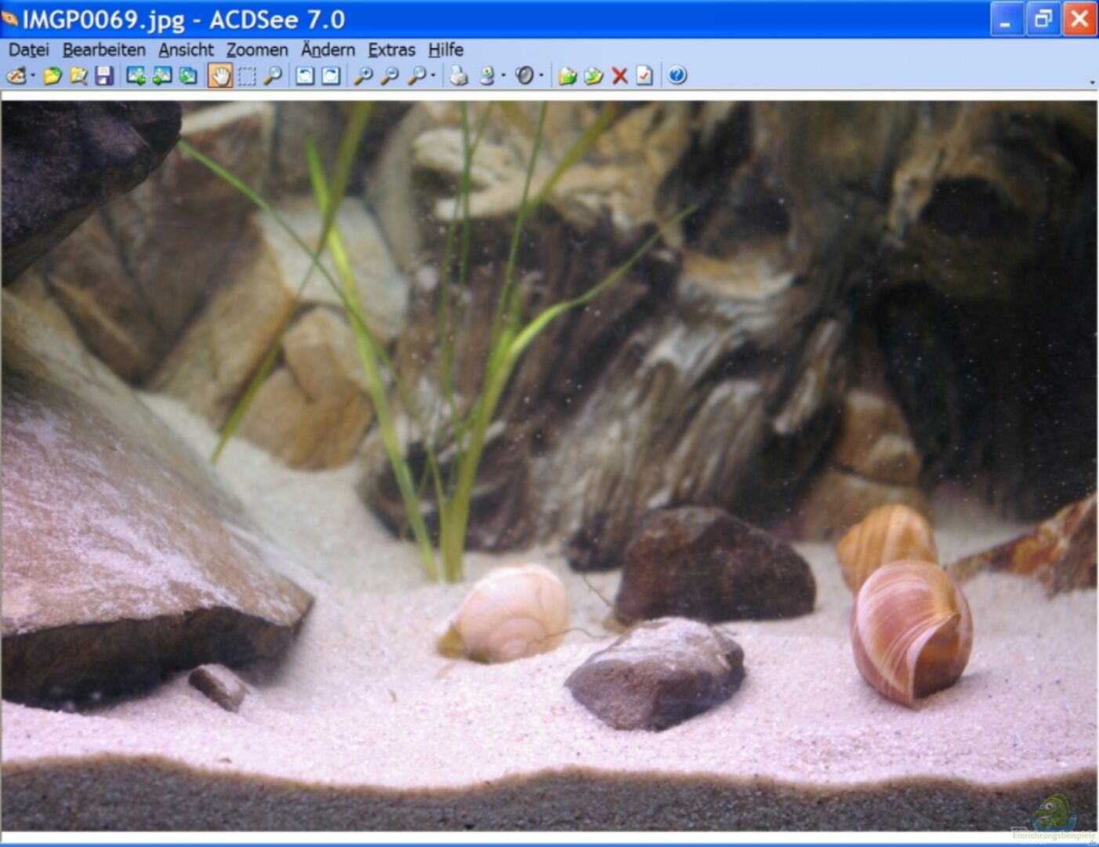Open the folder icon in the toolbar
This screenshot has width=1099, height=847.
[x=53, y=76]
